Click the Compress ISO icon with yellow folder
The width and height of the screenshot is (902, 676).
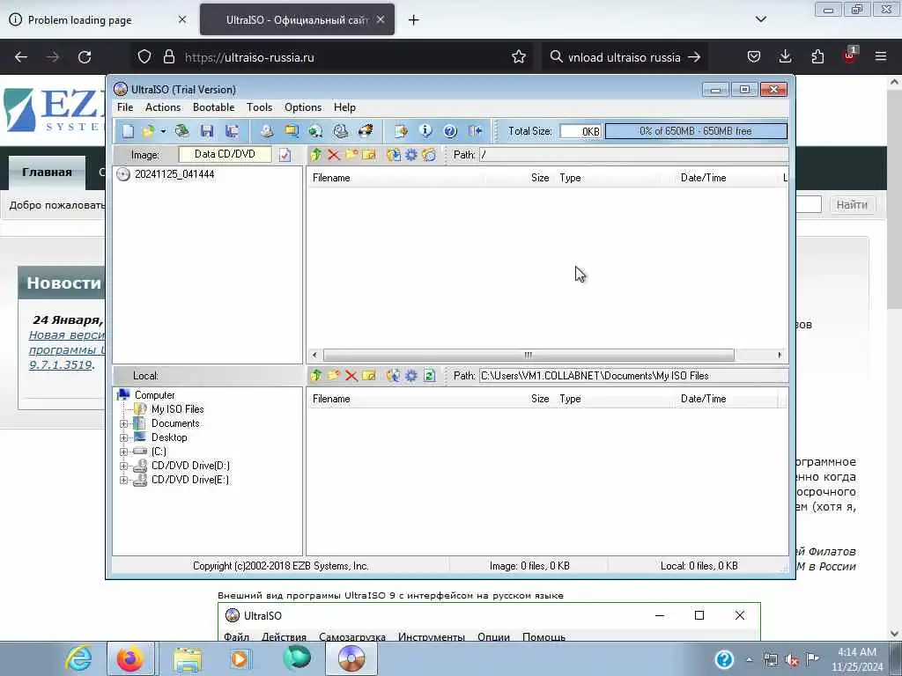coord(292,131)
